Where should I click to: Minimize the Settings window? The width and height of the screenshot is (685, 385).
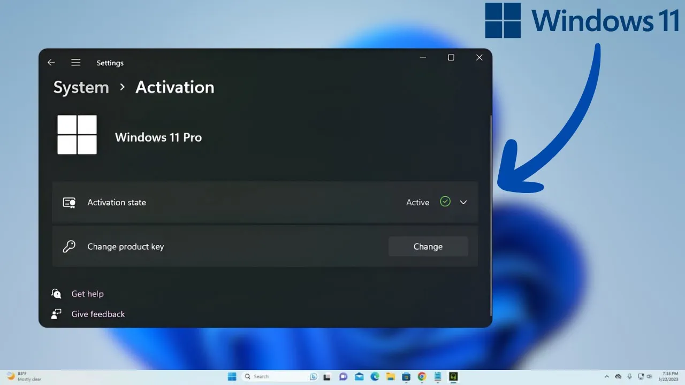click(423, 57)
